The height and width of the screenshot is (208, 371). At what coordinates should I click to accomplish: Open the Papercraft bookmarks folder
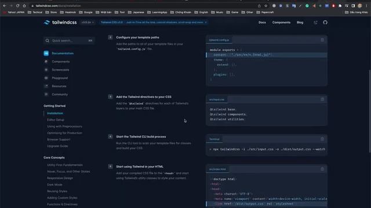pyautogui.click(x=265, y=12)
